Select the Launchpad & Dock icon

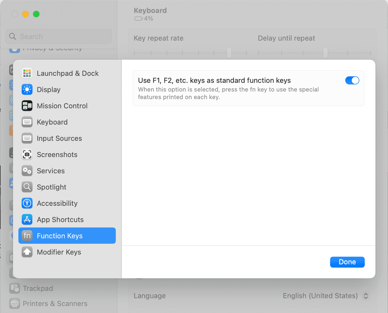click(27, 73)
